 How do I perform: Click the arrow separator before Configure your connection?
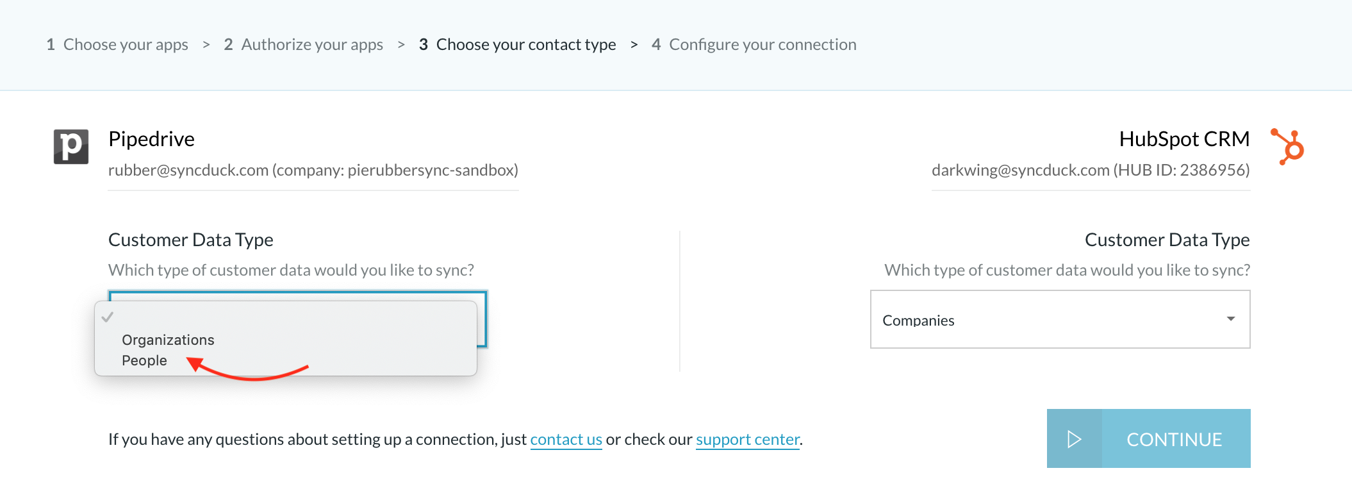[634, 45]
